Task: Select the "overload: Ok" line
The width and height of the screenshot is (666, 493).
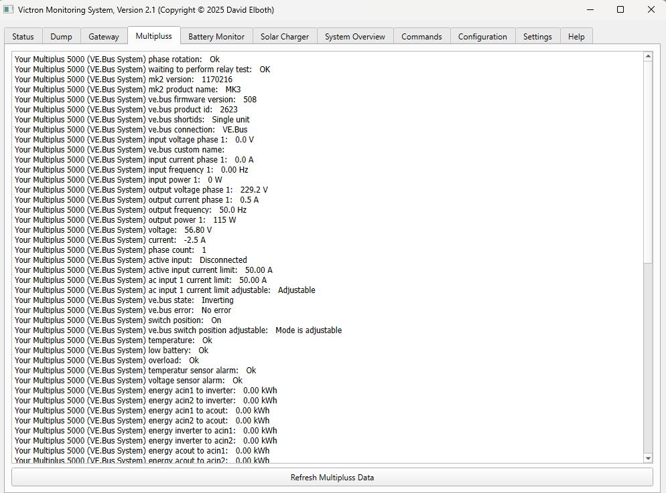Action: point(107,361)
